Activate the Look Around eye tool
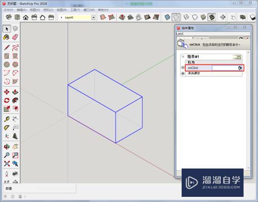The height and width of the screenshot is (202, 258). point(15,174)
